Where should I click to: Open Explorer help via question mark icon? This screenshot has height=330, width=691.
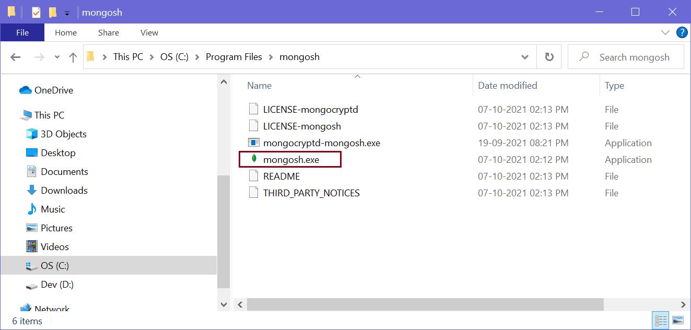coord(682,32)
